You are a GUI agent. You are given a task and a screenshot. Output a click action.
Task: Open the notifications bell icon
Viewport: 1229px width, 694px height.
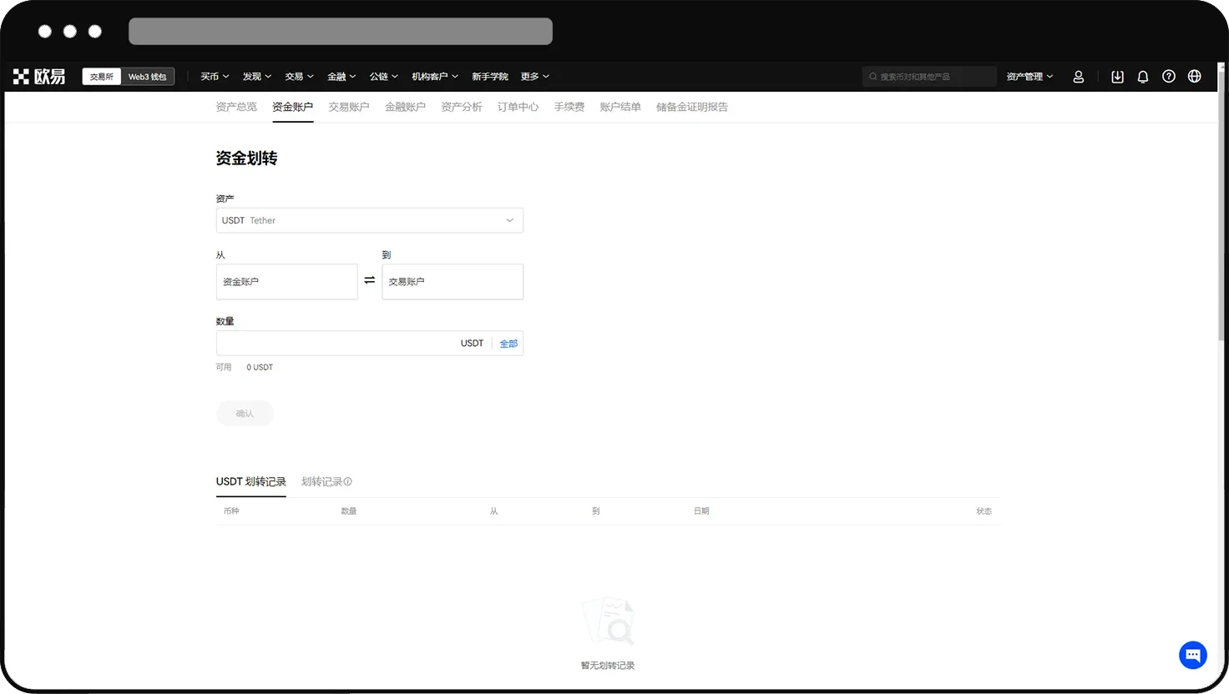pyautogui.click(x=1142, y=76)
